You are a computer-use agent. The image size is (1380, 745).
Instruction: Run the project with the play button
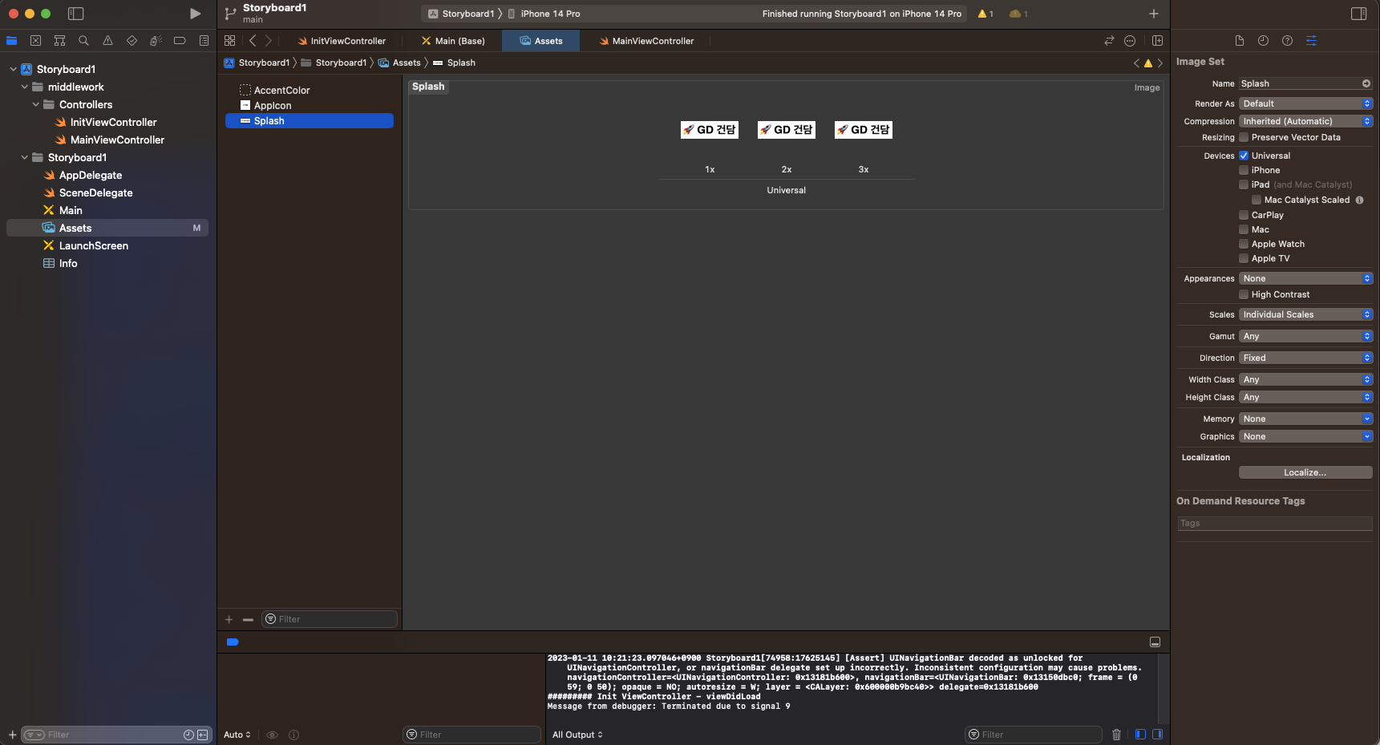(195, 14)
